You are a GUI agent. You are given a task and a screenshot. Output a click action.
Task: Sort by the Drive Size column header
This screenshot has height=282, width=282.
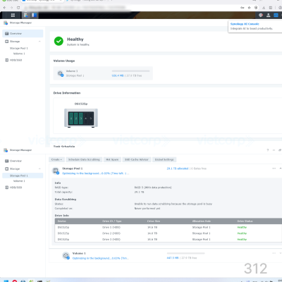click(154, 221)
